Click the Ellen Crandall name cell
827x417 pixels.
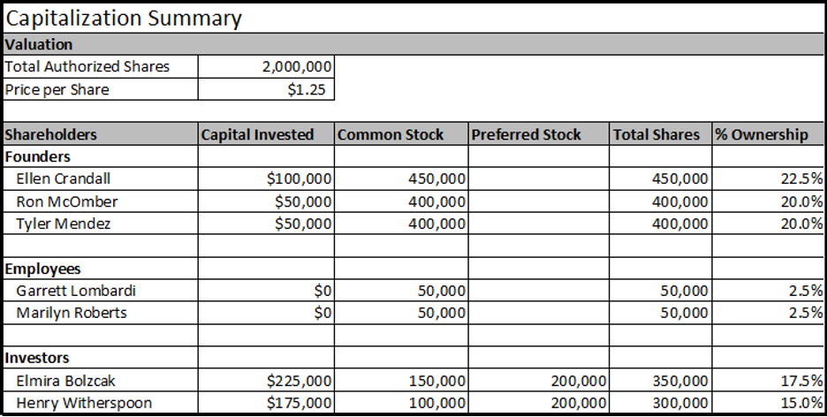100,179
